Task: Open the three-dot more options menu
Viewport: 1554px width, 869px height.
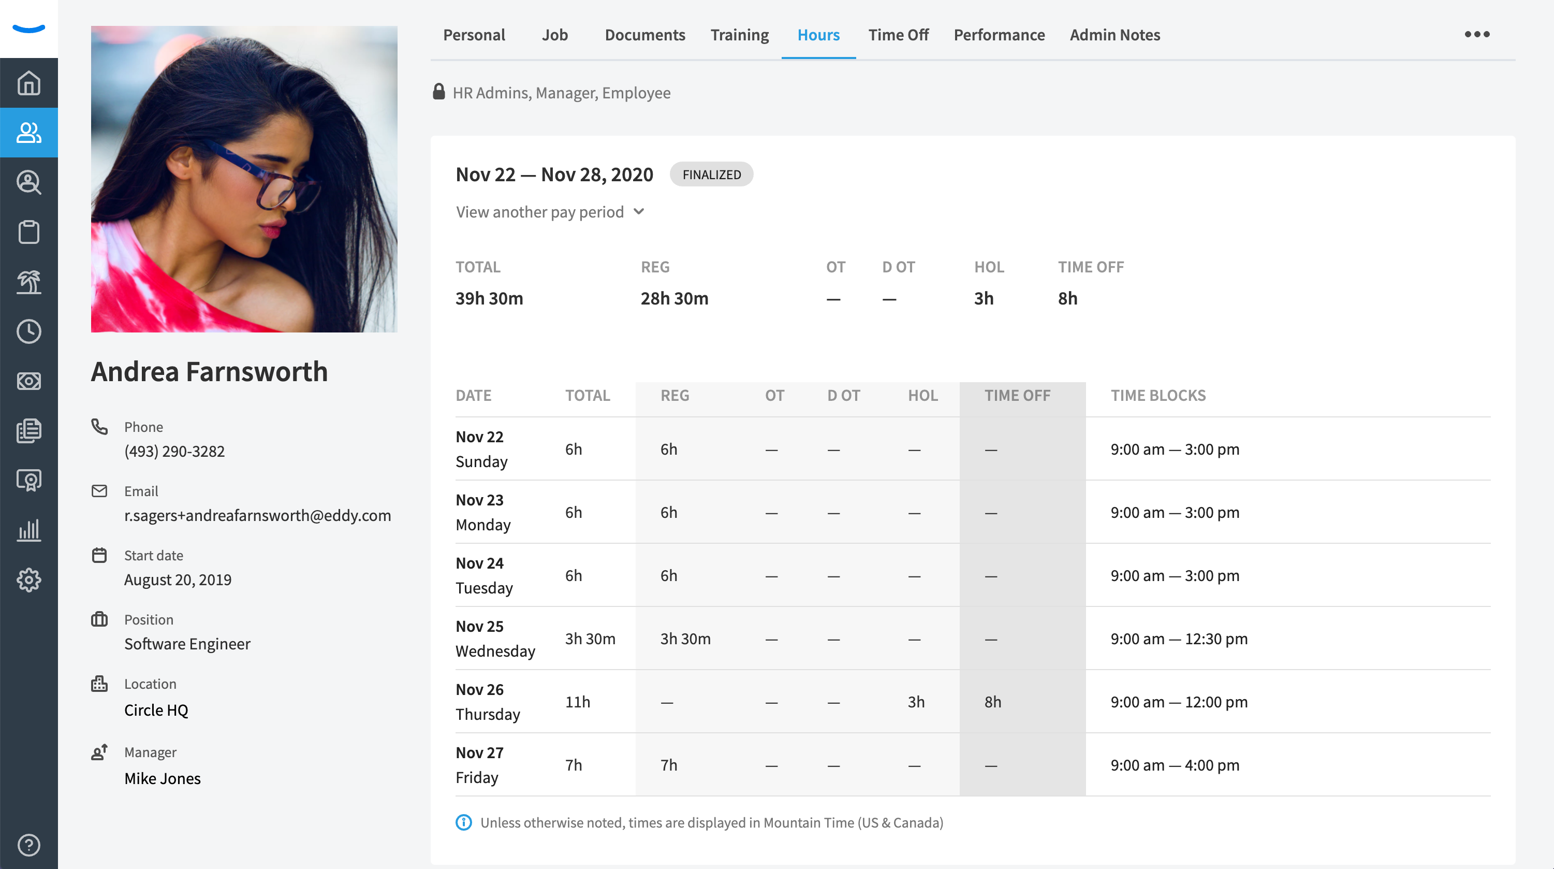Action: coord(1476,34)
